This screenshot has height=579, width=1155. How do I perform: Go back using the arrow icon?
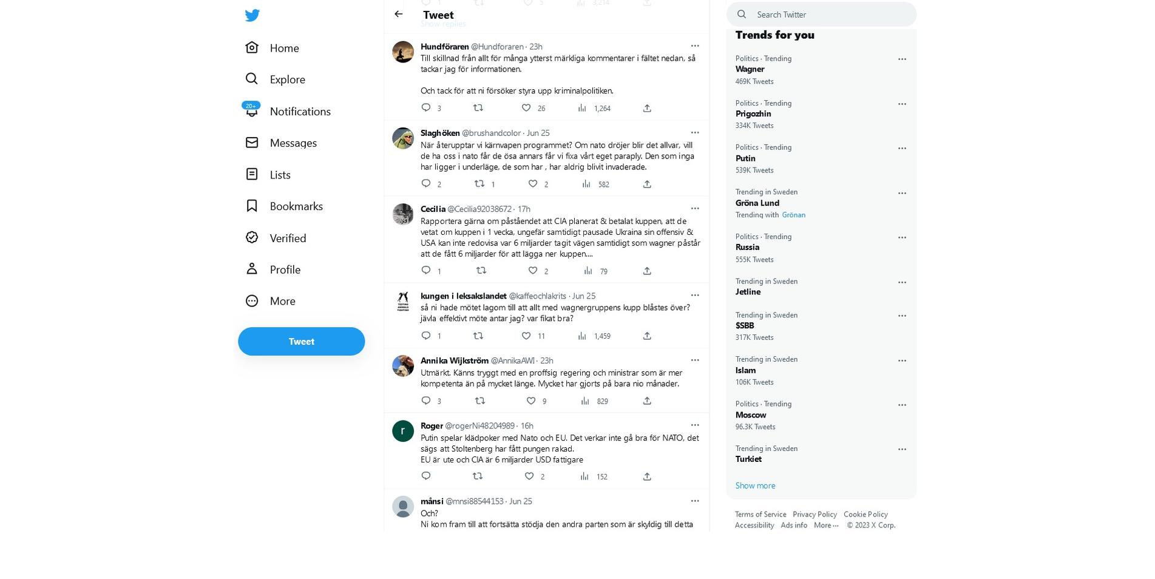pyautogui.click(x=398, y=14)
